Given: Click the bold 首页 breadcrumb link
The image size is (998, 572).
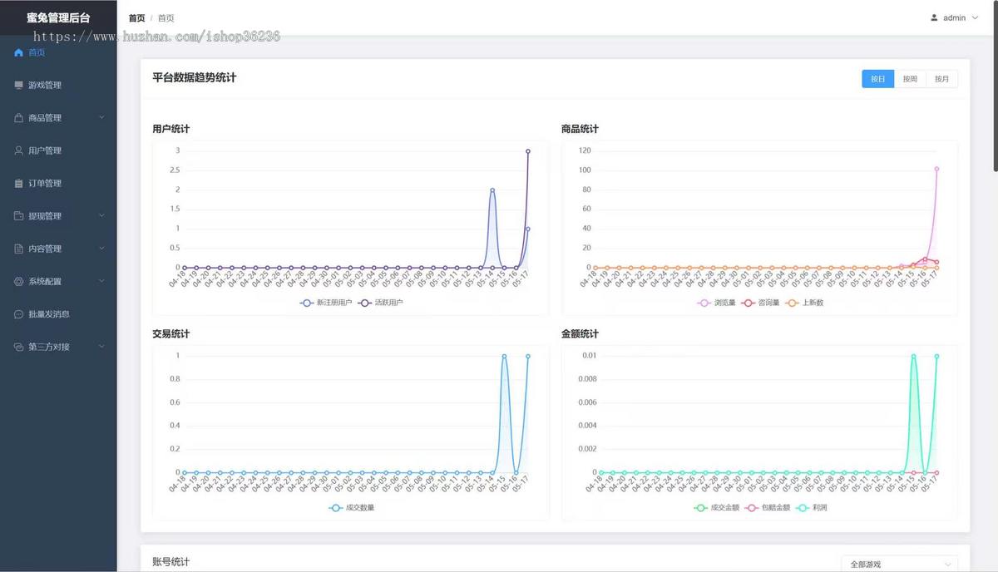Looking at the screenshot, I should click(x=136, y=17).
